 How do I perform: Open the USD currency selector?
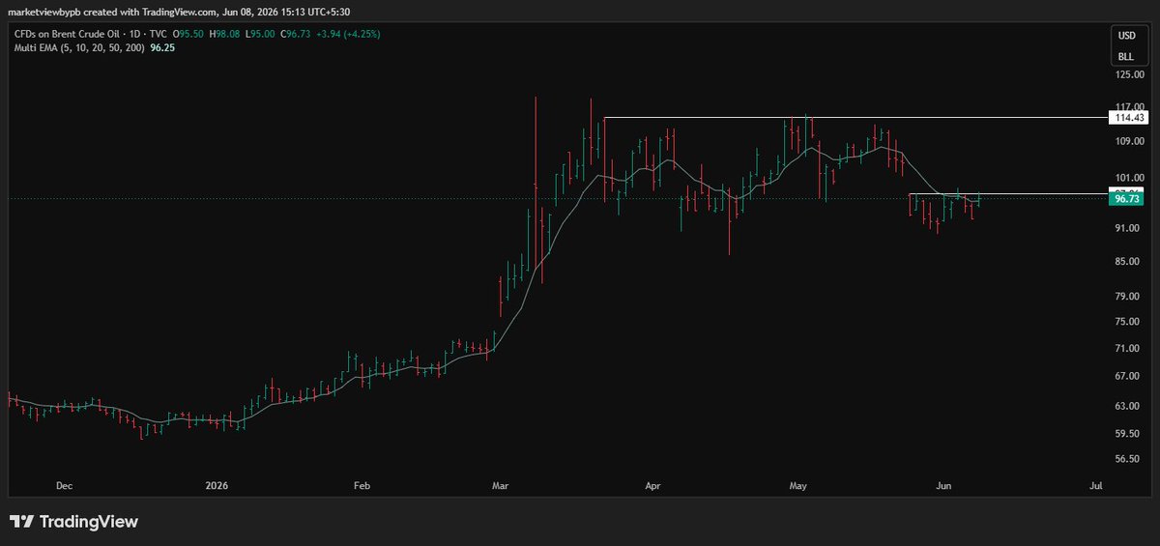click(1126, 36)
